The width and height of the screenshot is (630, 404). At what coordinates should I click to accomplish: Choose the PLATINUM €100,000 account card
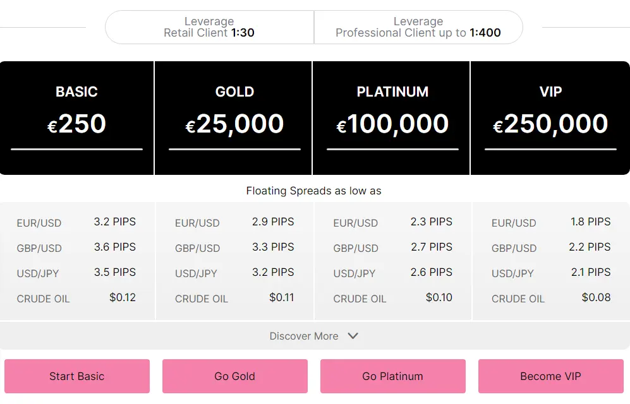point(392,117)
